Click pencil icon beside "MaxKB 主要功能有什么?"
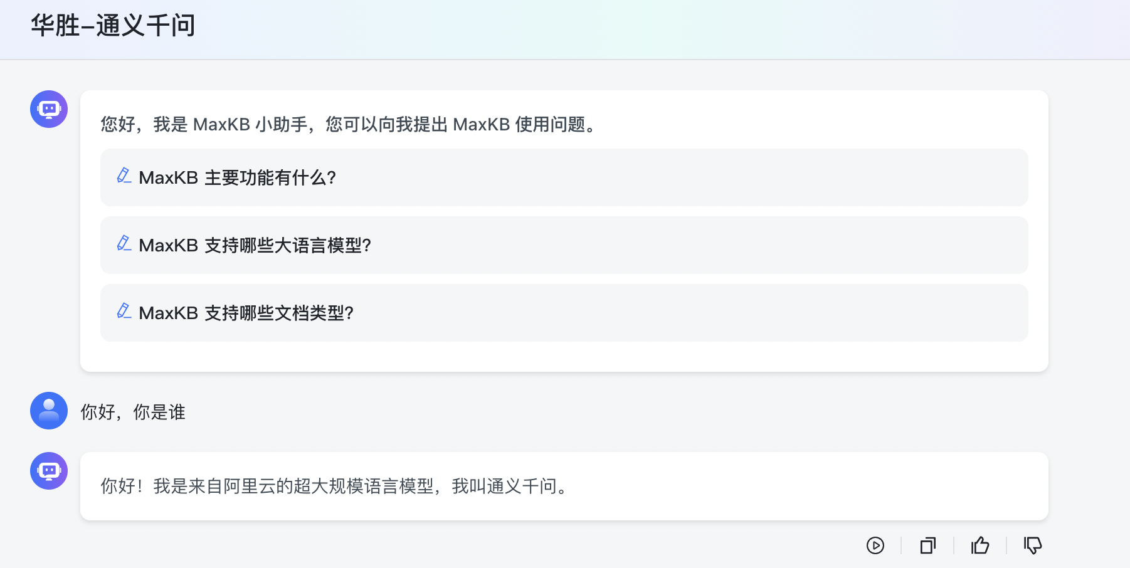The image size is (1130, 568). 124,176
